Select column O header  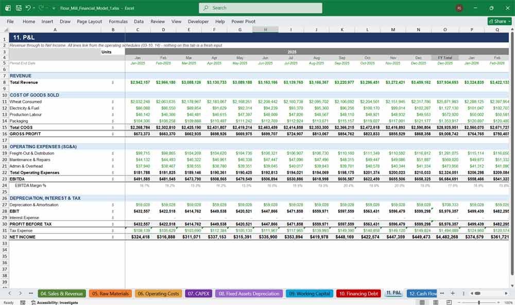tap(445, 29)
